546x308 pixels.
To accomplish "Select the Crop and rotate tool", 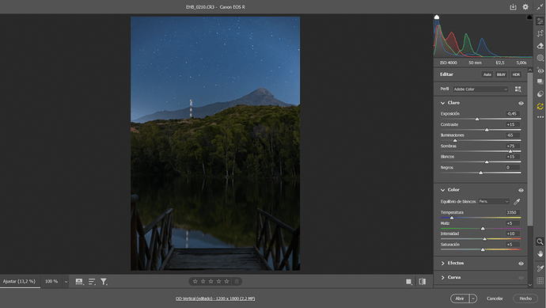I will pyautogui.click(x=540, y=33).
